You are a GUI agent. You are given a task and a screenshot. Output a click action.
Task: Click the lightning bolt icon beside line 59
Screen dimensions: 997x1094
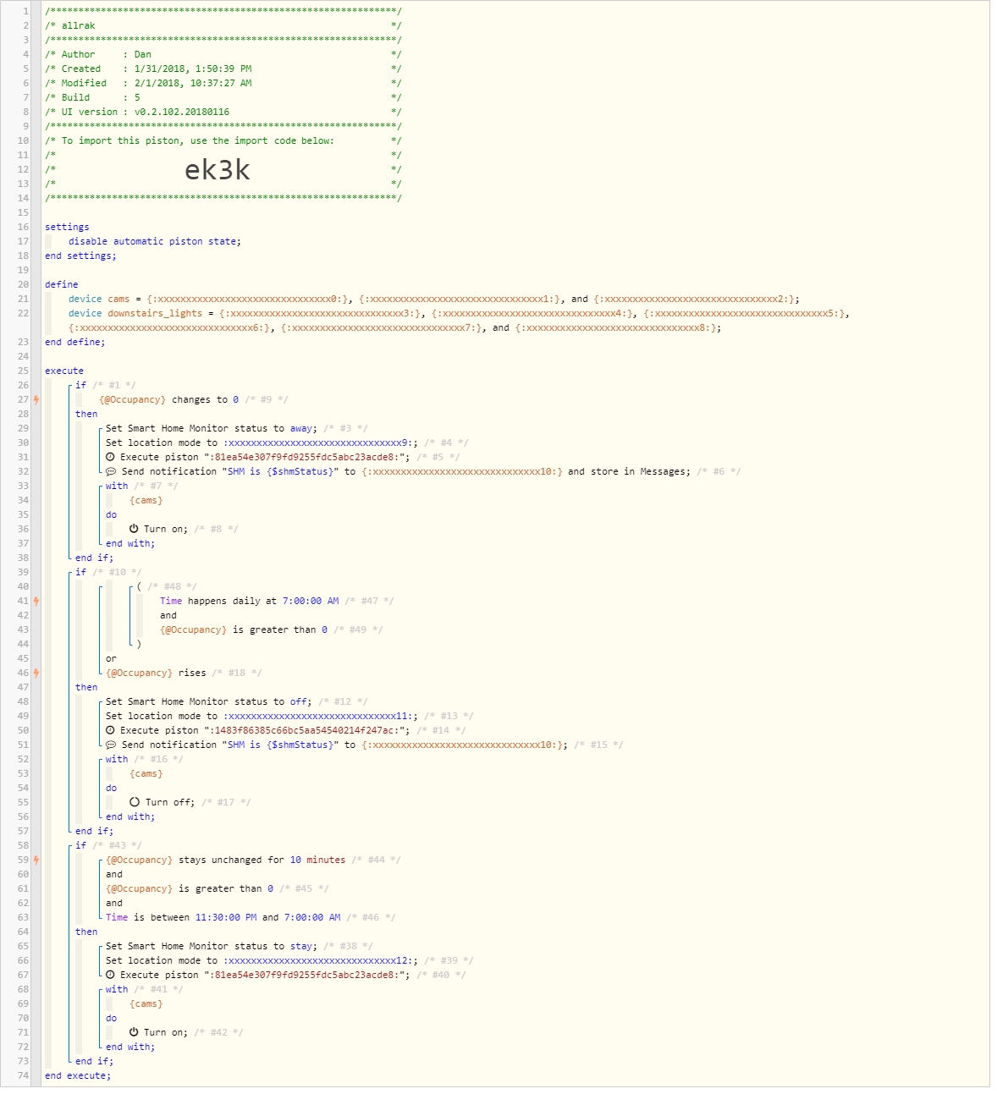[x=36, y=860]
